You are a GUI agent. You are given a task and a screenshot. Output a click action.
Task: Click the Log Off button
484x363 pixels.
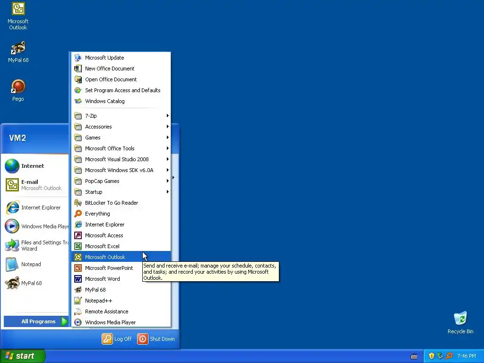click(117, 339)
